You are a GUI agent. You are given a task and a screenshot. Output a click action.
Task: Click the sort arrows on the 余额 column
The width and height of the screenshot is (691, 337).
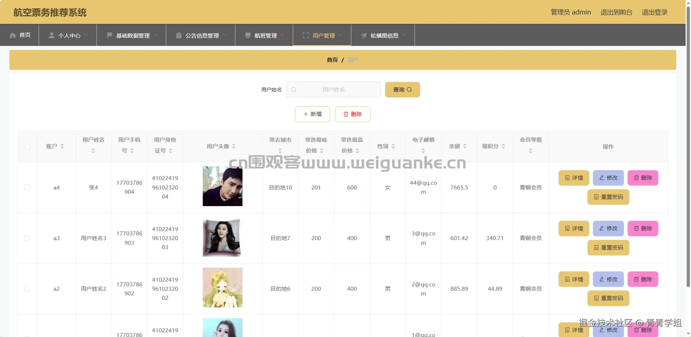pyautogui.click(x=465, y=146)
